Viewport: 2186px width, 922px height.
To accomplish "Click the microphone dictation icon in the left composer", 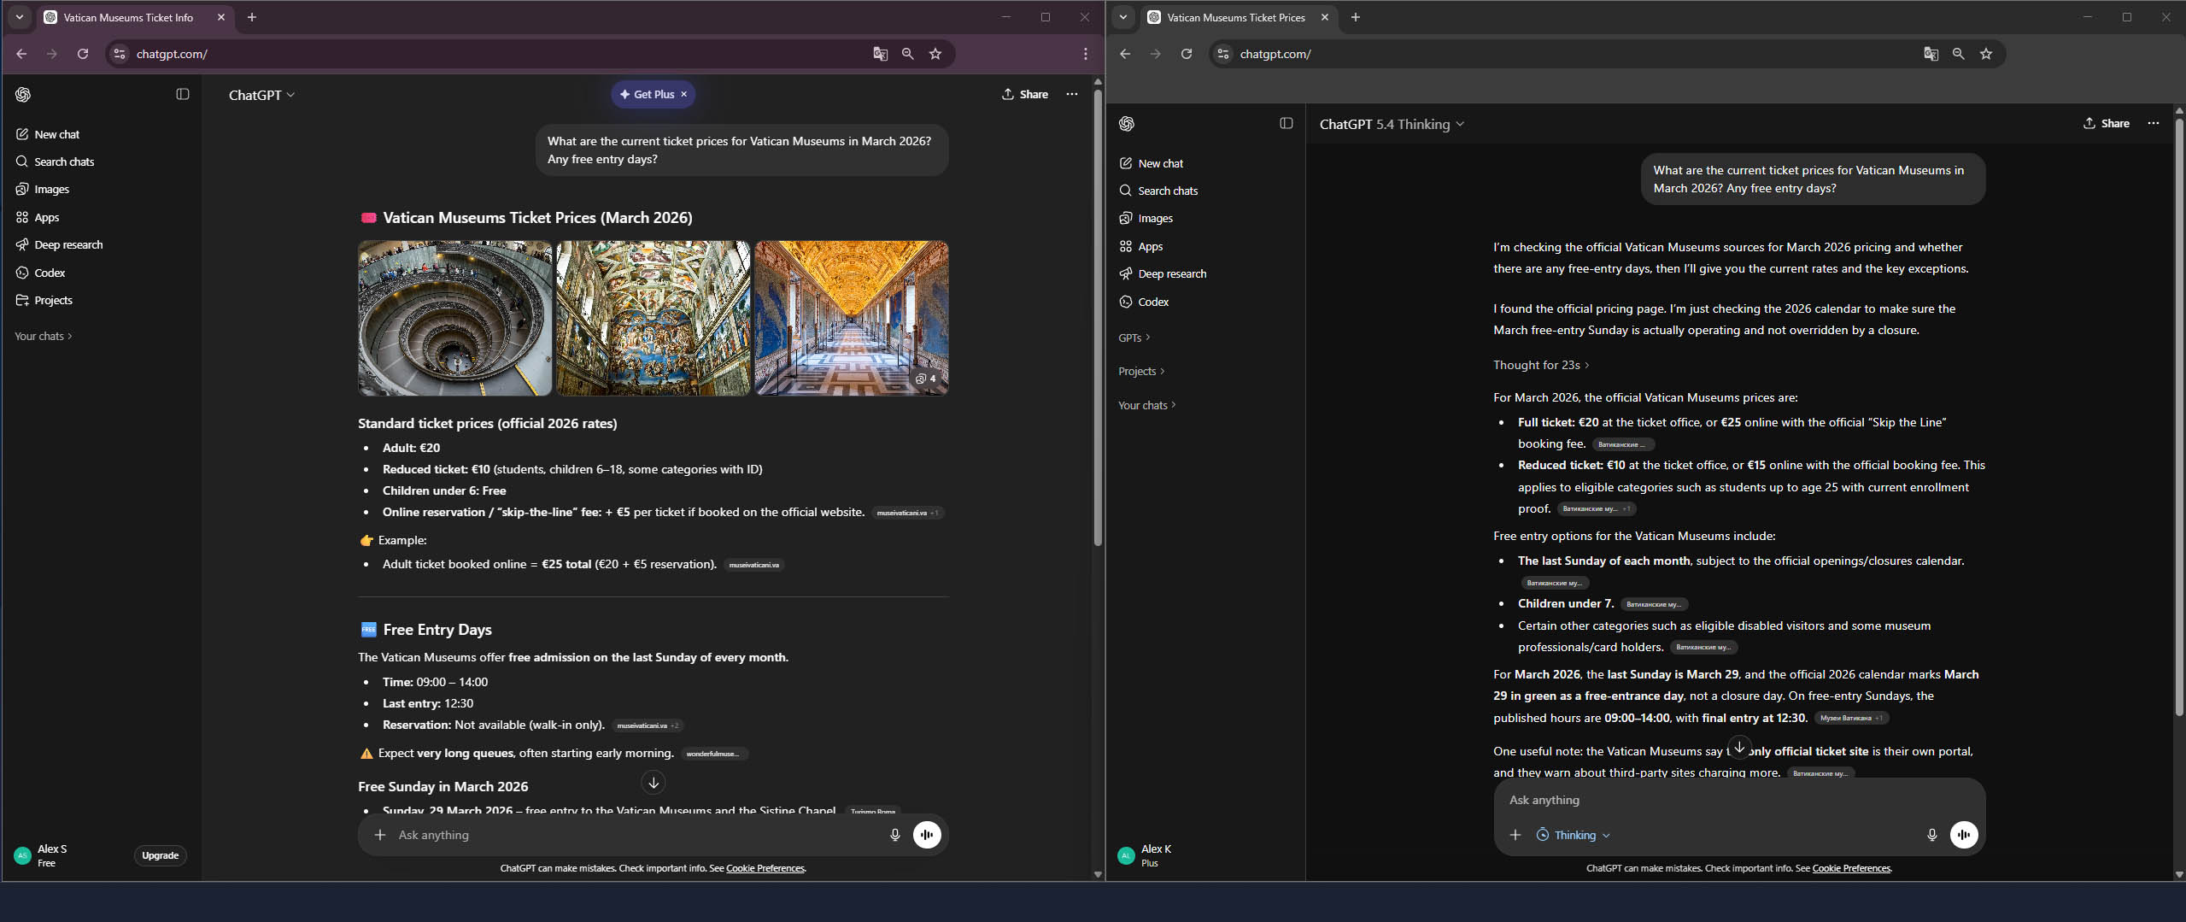I will (894, 835).
